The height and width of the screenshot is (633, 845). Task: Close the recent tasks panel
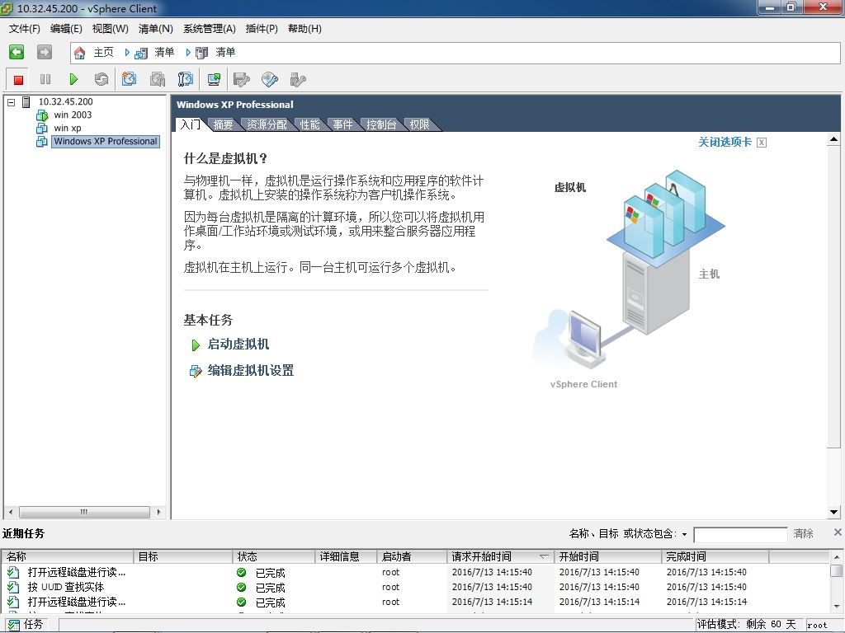tap(838, 532)
